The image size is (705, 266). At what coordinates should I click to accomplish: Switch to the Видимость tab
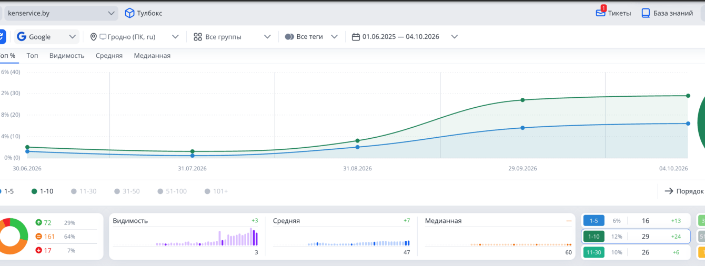[x=67, y=55]
